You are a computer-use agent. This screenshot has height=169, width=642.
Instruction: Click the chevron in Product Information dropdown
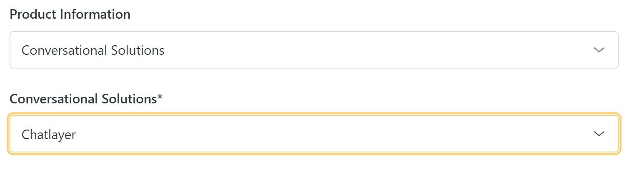click(x=599, y=50)
